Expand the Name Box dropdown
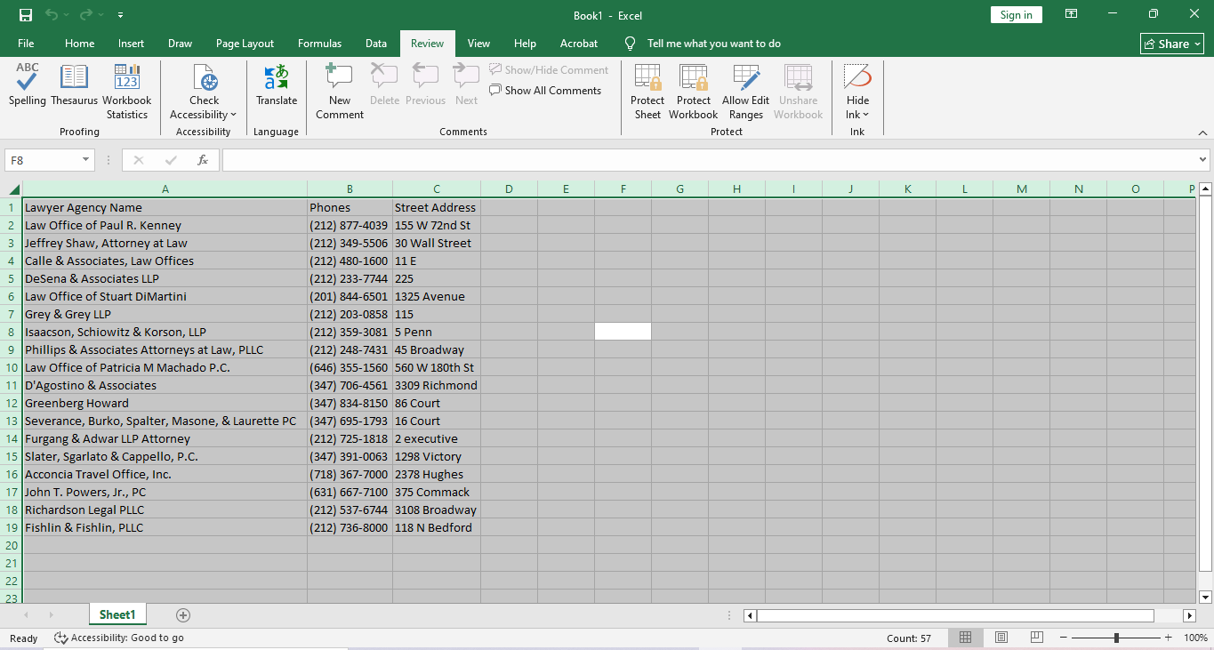This screenshot has height=650, width=1214. coord(86,160)
